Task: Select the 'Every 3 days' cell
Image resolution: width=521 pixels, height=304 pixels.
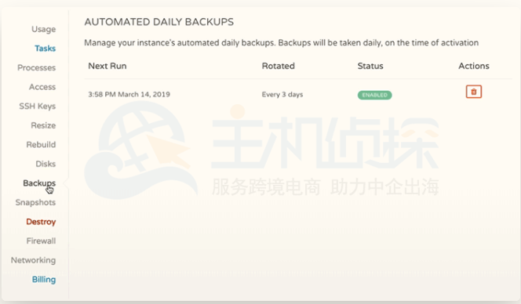Action: coord(282,95)
